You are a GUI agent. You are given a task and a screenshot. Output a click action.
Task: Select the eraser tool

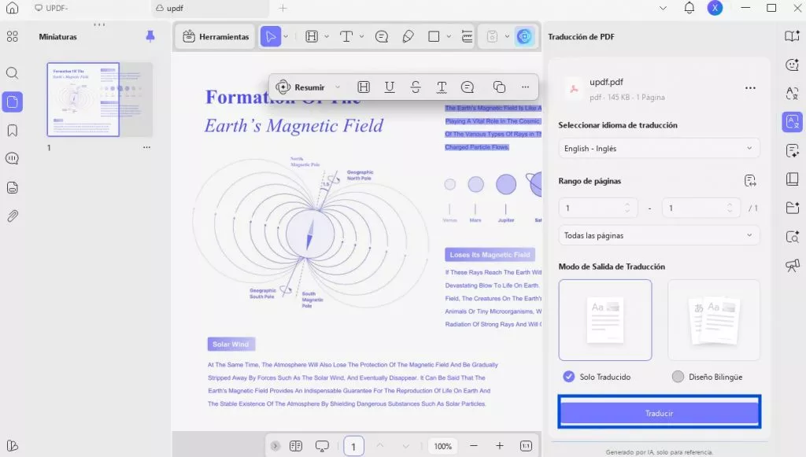coord(409,36)
